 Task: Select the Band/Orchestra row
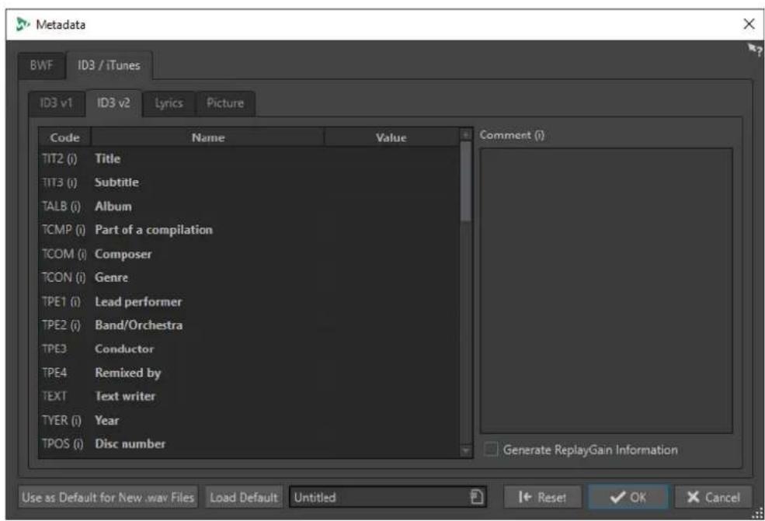pos(249,325)
